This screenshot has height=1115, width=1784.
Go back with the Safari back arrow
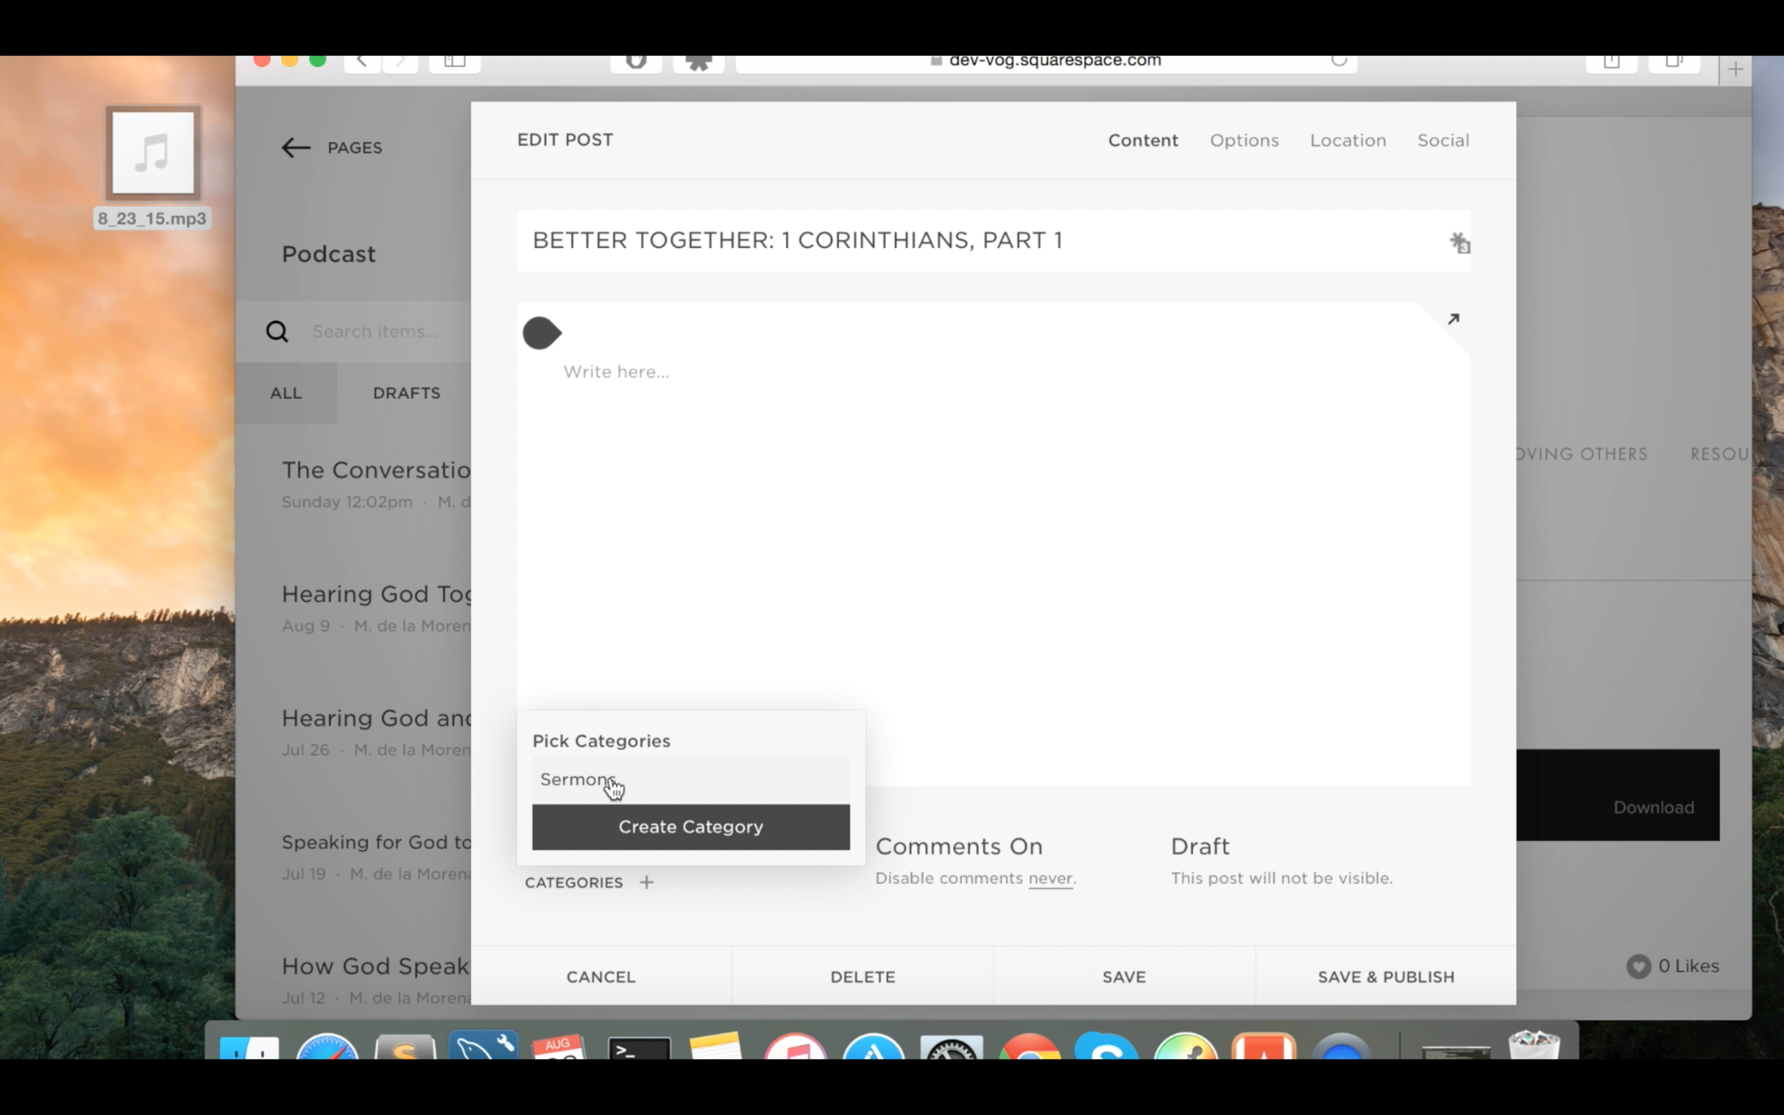(x=362, y=63)
